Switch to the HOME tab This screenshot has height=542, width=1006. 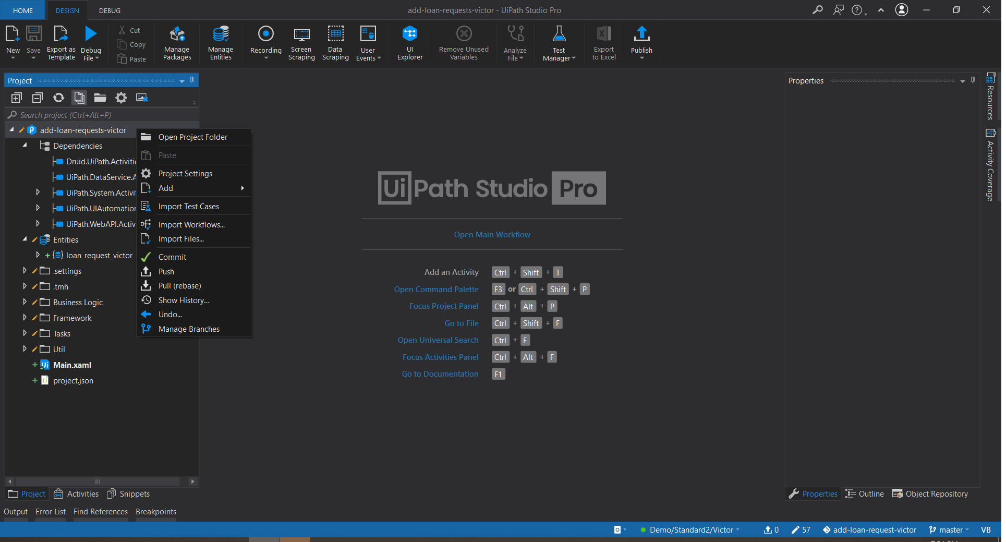click(23, 10)
